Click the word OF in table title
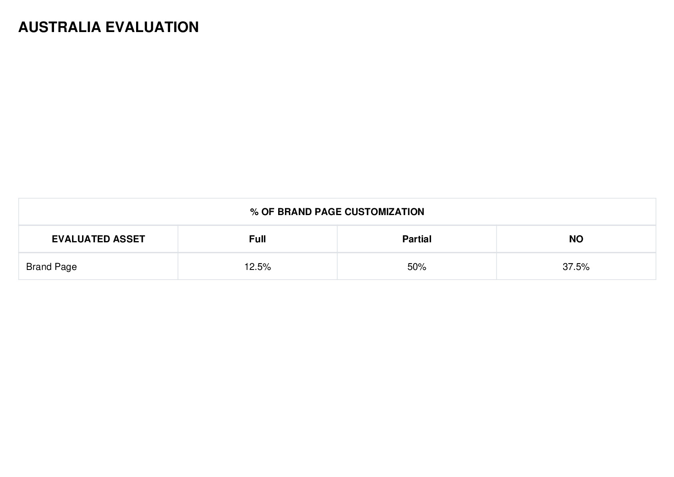The height and width of the screenshot is (477, 674). tap(268, 212)
